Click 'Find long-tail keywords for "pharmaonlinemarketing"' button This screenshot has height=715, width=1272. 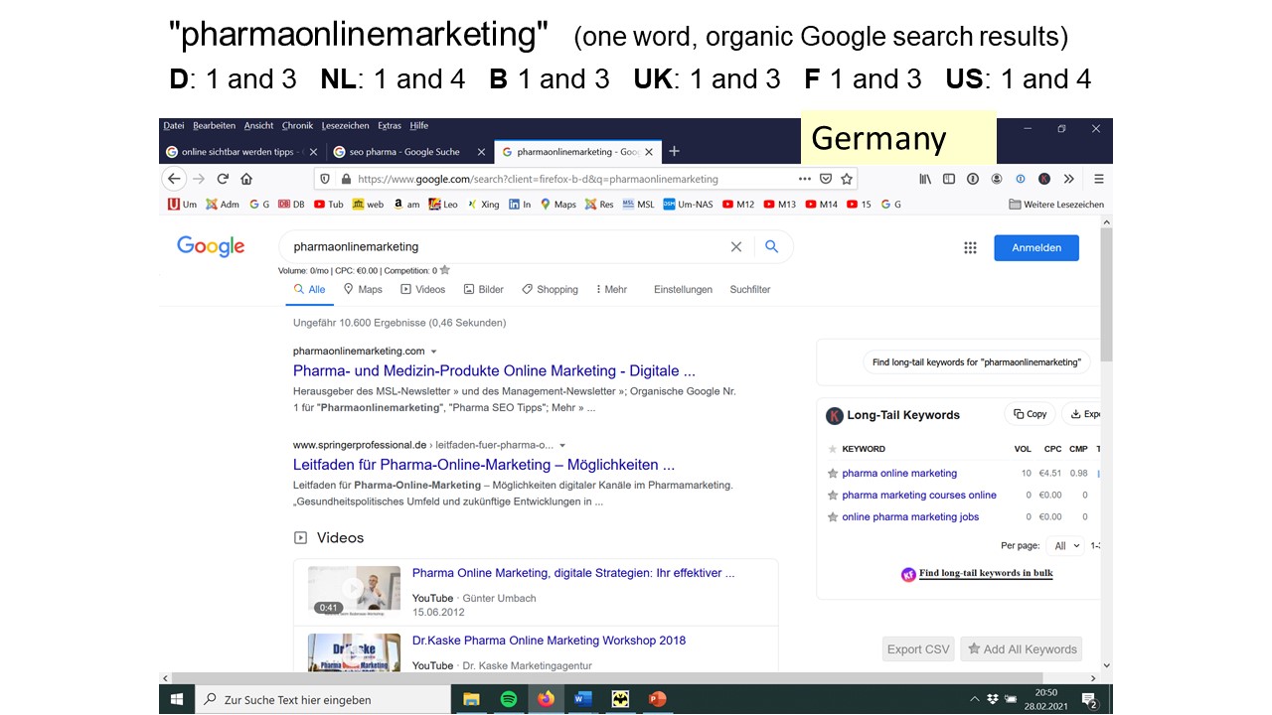(976, 362)
